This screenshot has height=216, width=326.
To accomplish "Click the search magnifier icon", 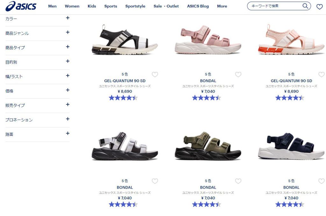I will [x=305, y=6].
